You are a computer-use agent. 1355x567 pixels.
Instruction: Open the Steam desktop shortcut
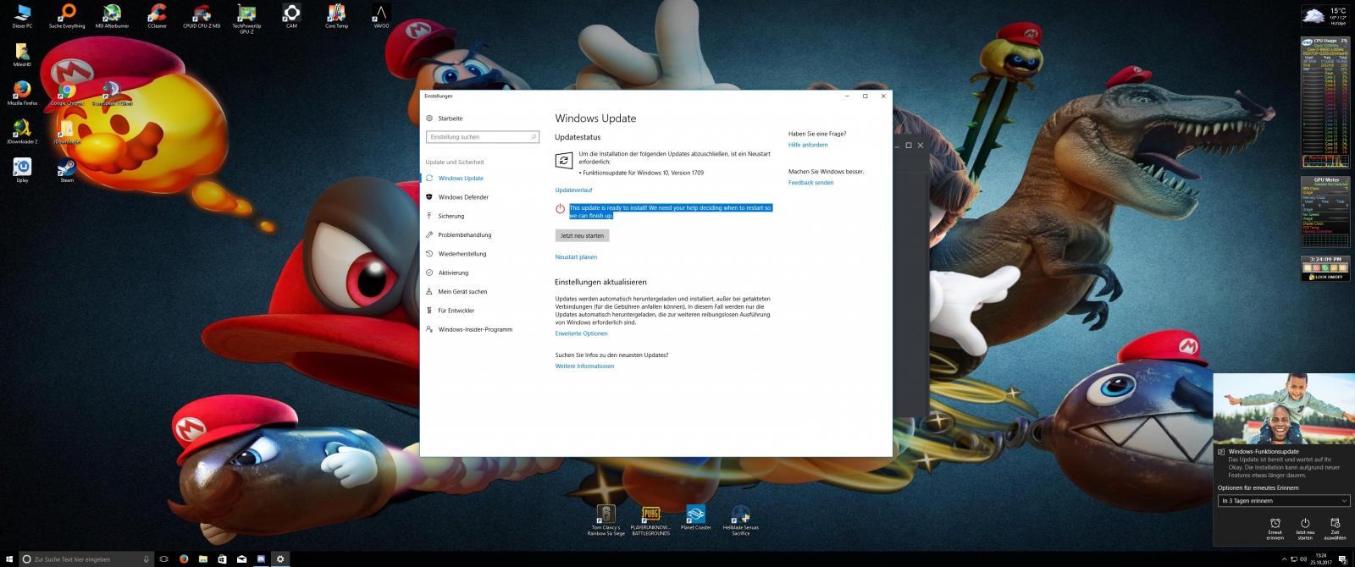(x=67, y=170)
